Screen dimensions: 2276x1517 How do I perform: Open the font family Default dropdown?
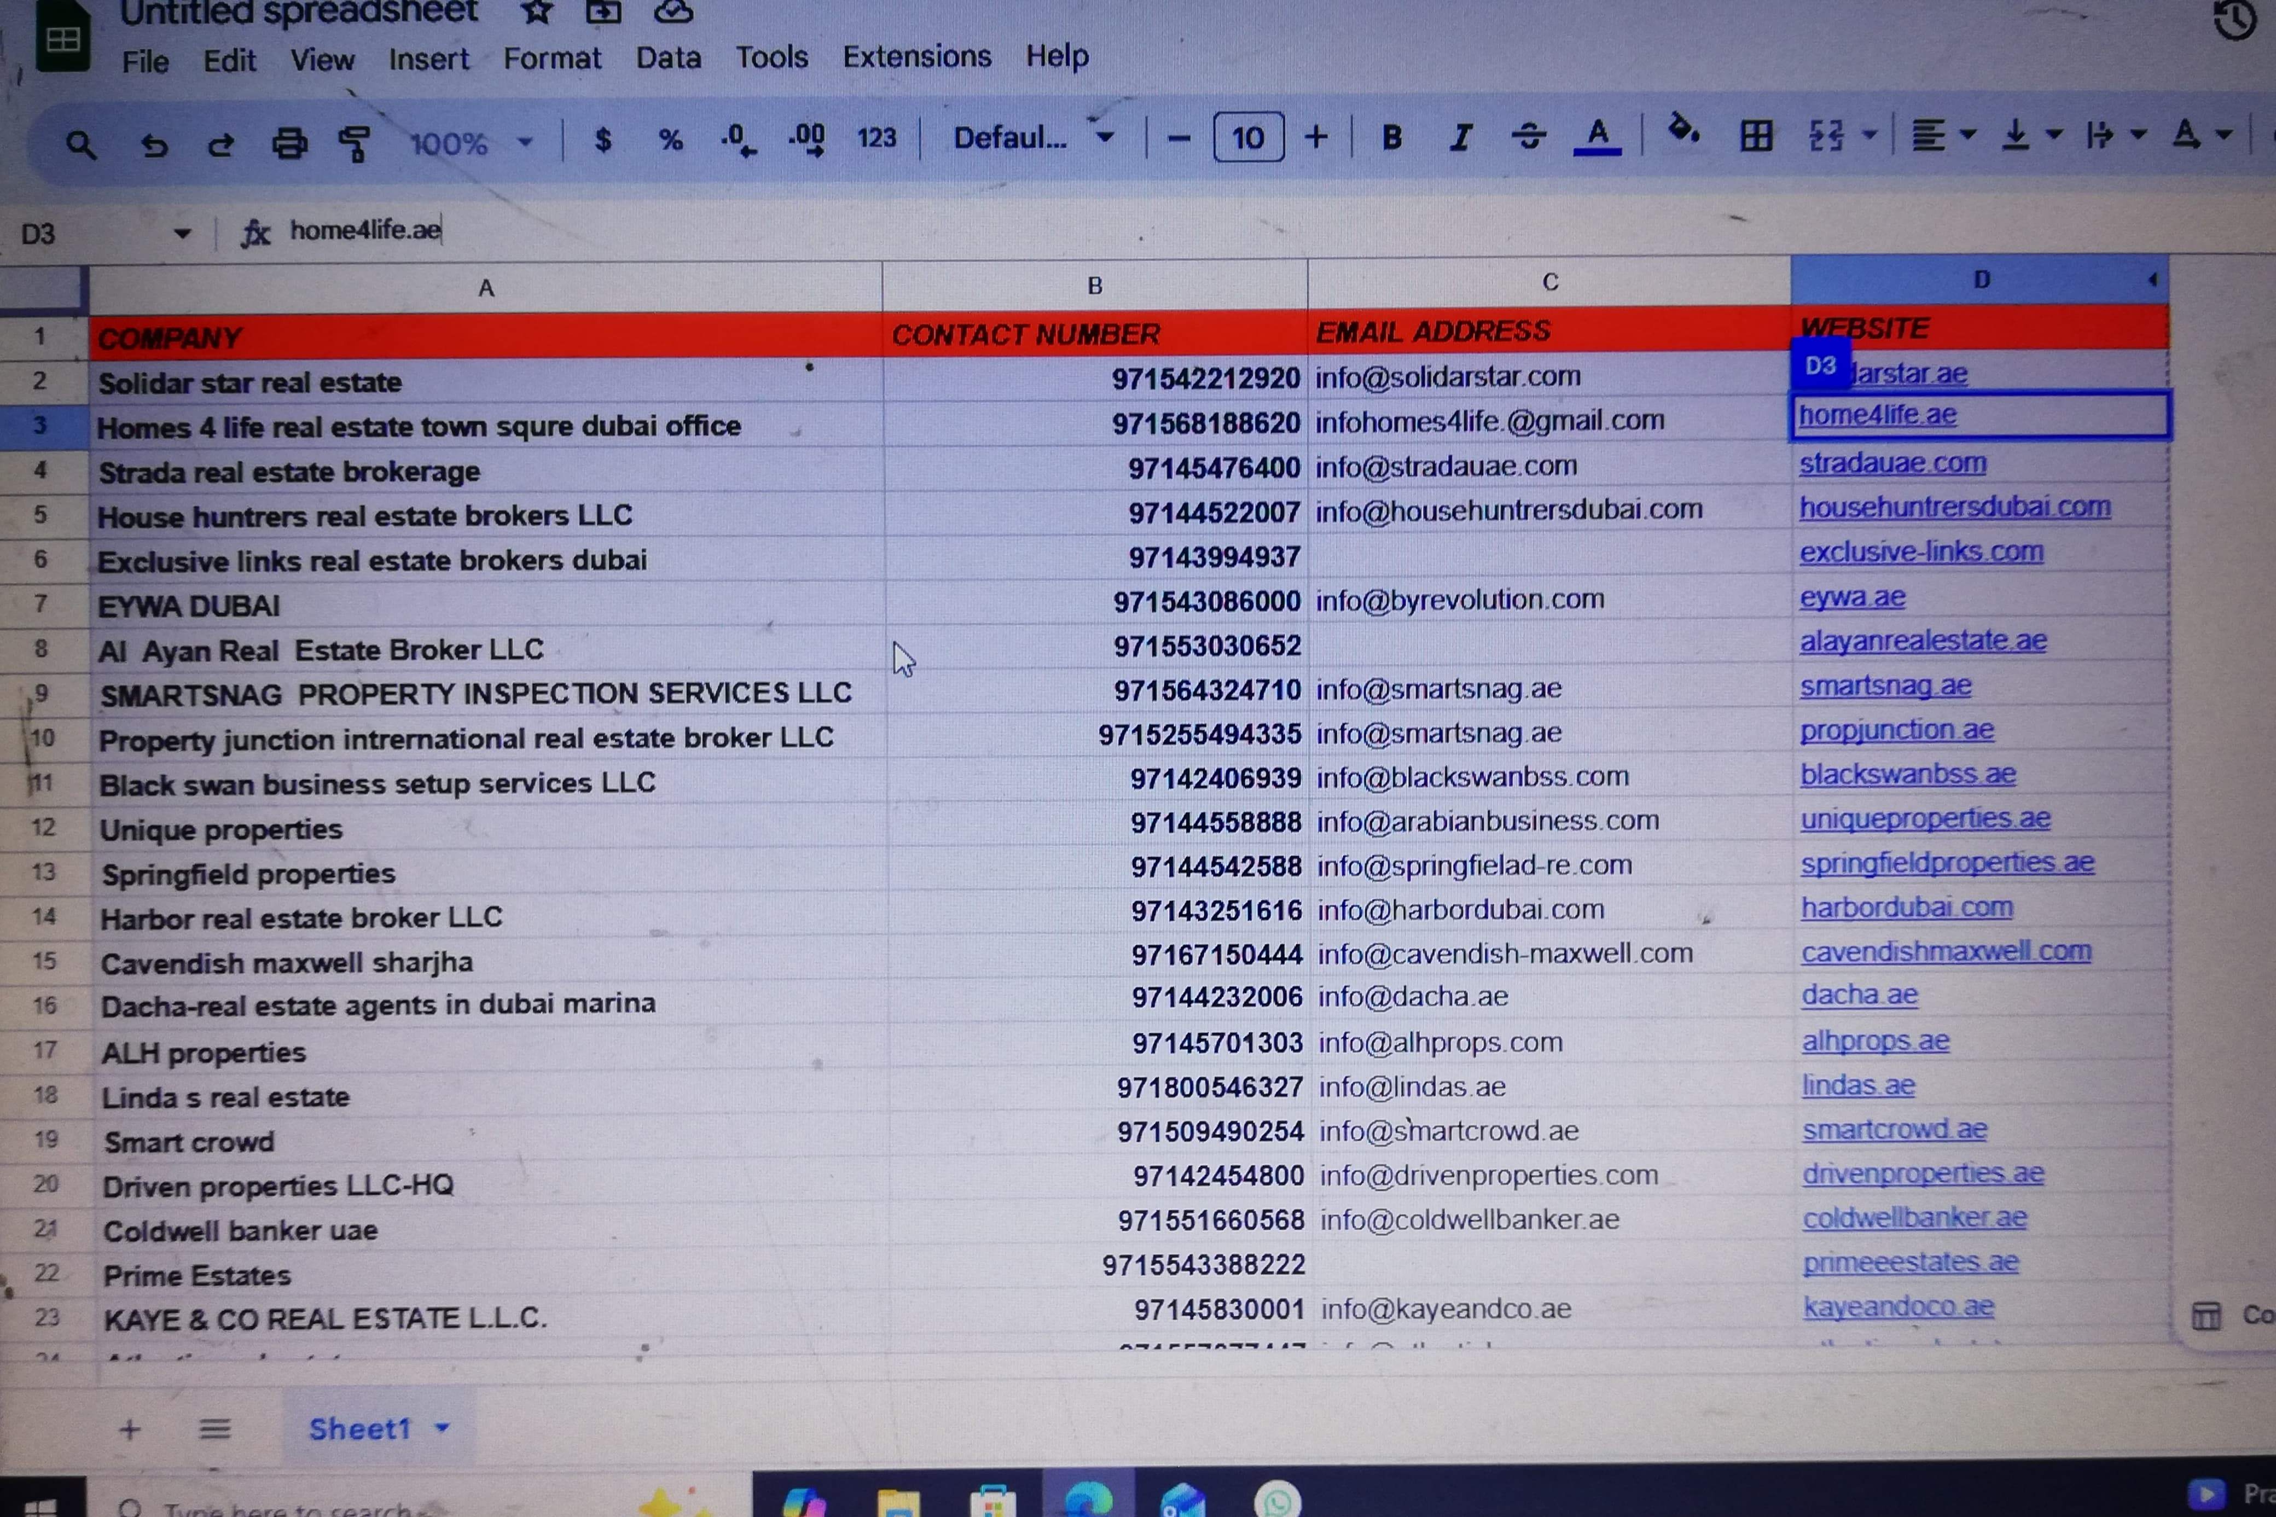click(1033, 138)
